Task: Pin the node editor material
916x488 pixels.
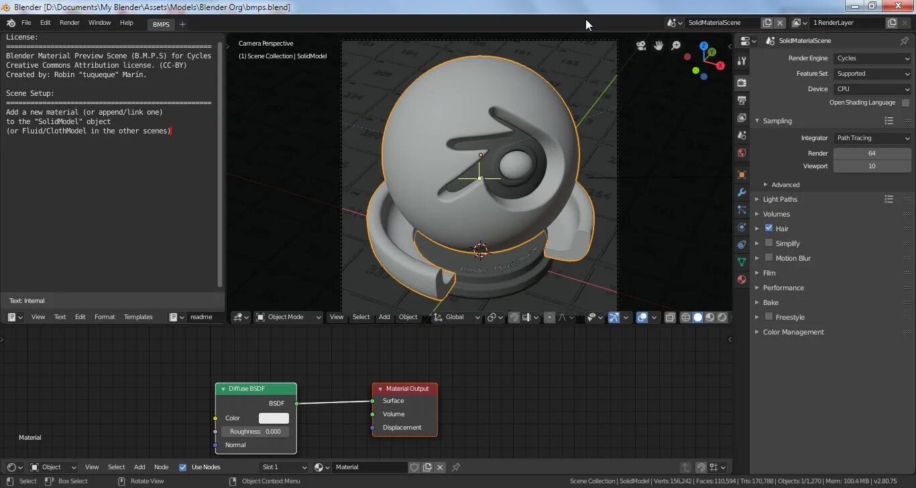Action: (456, 467)
